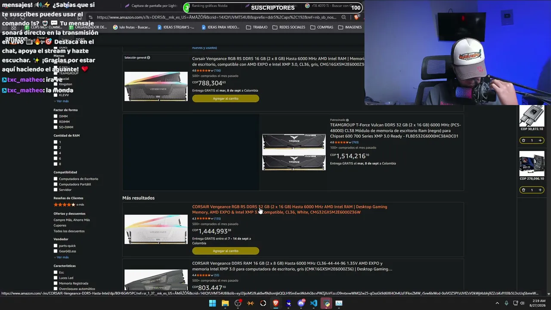The width and height of the screenshot is (551, 310).
Task: Add Corsair 16 GB gray kit to cart
Action: click(x=226, y=99)
